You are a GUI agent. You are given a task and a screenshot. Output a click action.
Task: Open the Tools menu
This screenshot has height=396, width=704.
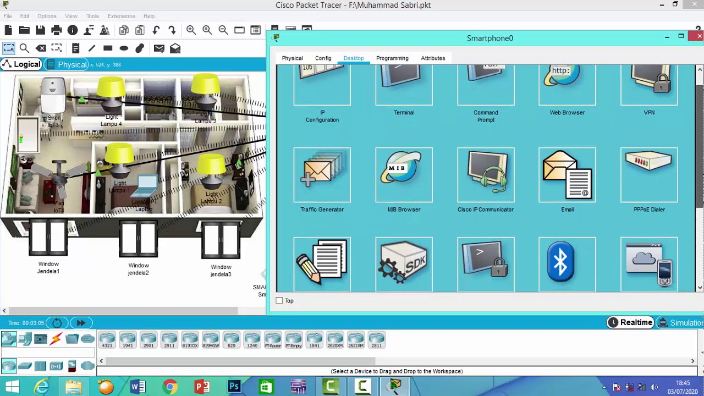tap(92, 16)
